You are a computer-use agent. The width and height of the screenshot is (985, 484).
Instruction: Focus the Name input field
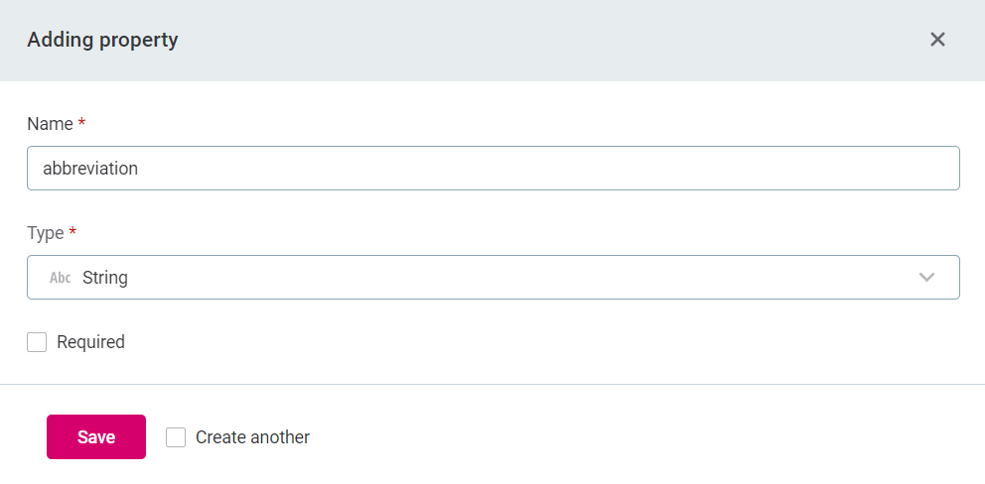click(x=492, y=169)
